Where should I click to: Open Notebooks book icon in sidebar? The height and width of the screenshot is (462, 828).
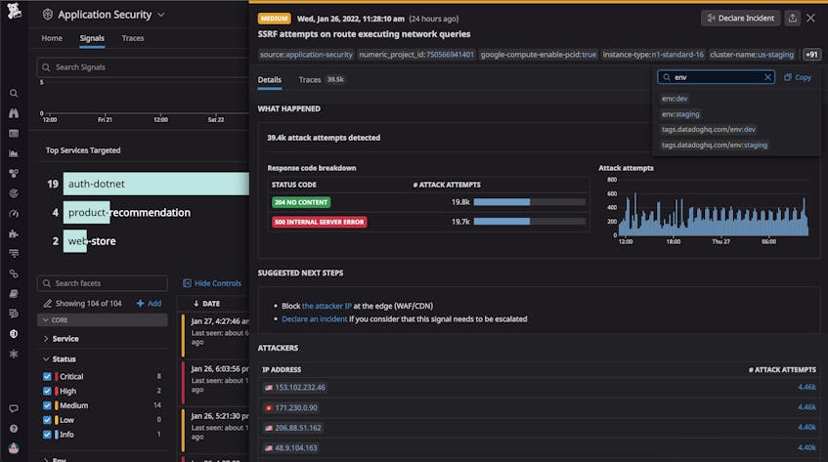[14, 294]
